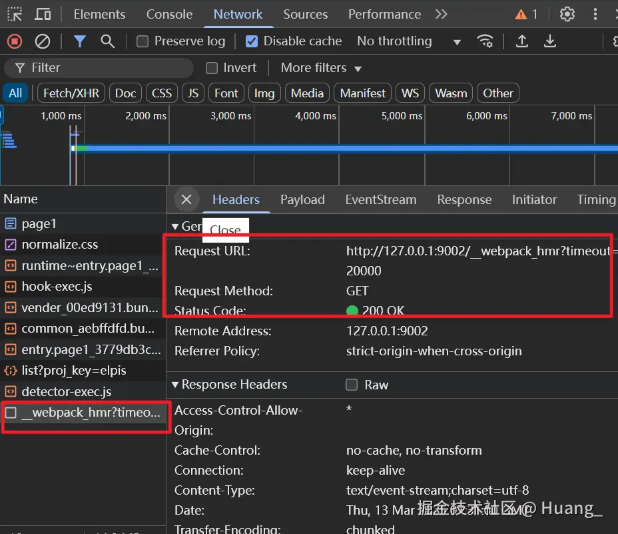Screen dimensions: 618x534
Task: Open the EventStream tab
Action: (380, 199)
